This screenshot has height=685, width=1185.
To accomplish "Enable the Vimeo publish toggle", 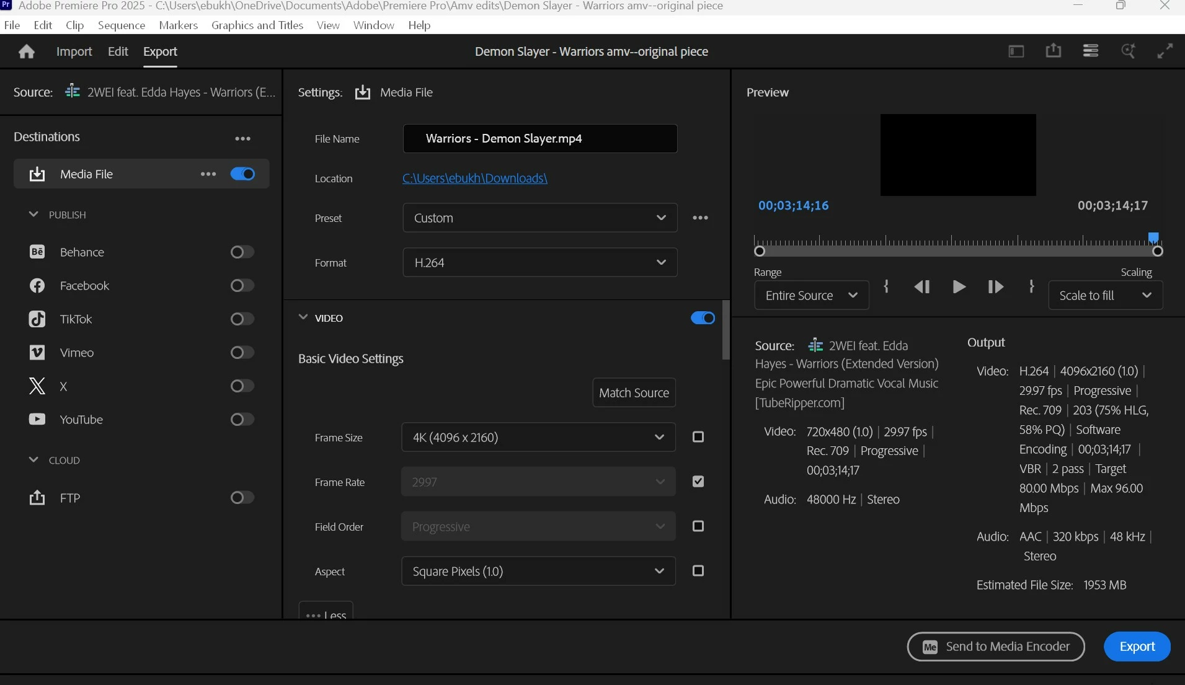I will point(242,352).
